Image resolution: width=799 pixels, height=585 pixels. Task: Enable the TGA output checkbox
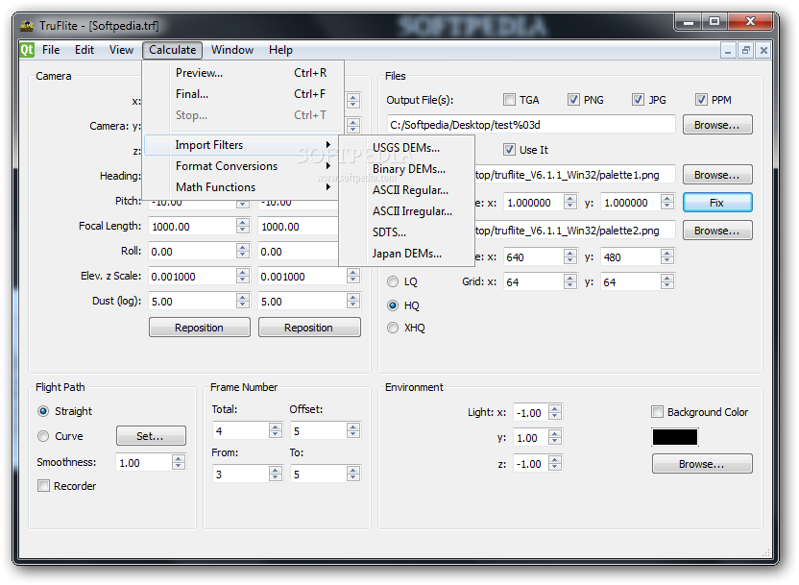pyautogui.click(x=509, y=99)
